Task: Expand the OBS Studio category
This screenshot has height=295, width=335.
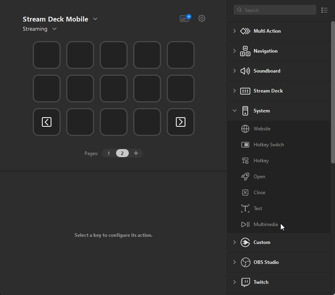Action: click(x=235, y=262)
